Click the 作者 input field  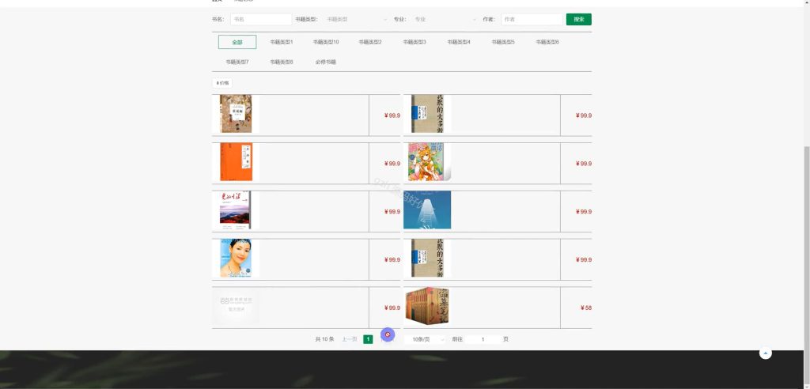532,19
